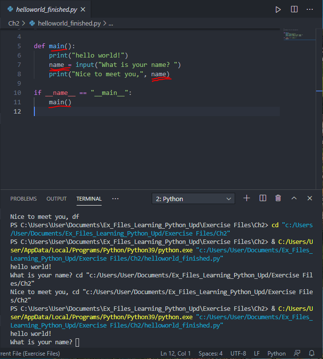Viewport: 323px width, 359px height.
Task: Select Python language mode in status bar
Action: point(276,354)
